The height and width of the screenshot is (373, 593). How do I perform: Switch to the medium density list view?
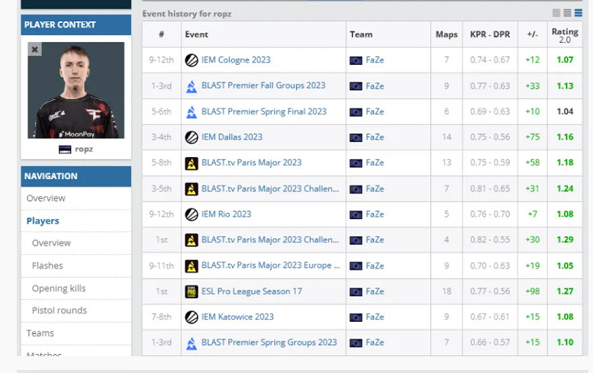(567, 13)
